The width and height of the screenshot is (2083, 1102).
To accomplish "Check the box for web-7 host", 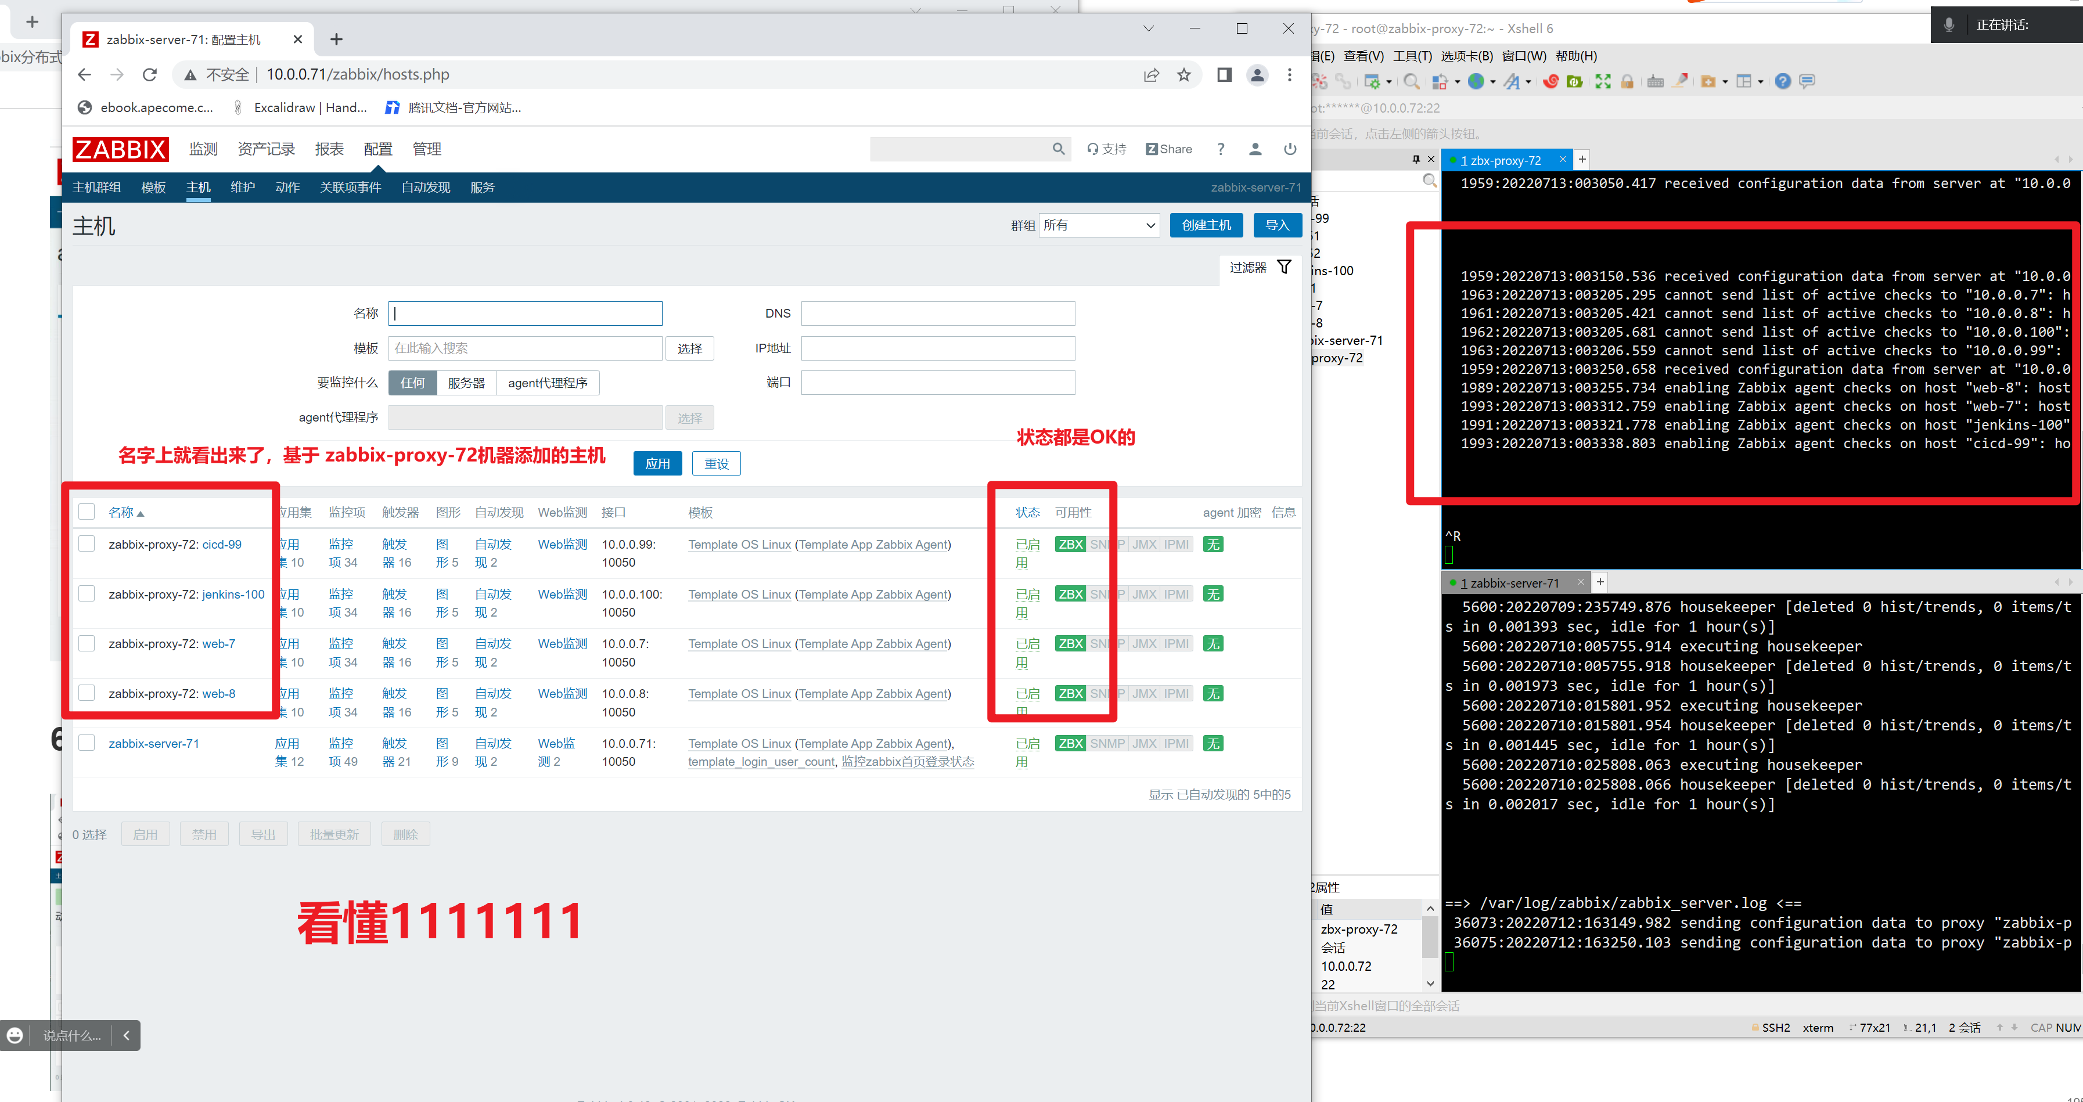I will pos(87,643).
